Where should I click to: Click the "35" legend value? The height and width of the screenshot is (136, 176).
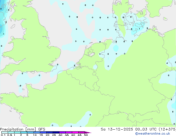pyautogui.click(x=67, y=135)
